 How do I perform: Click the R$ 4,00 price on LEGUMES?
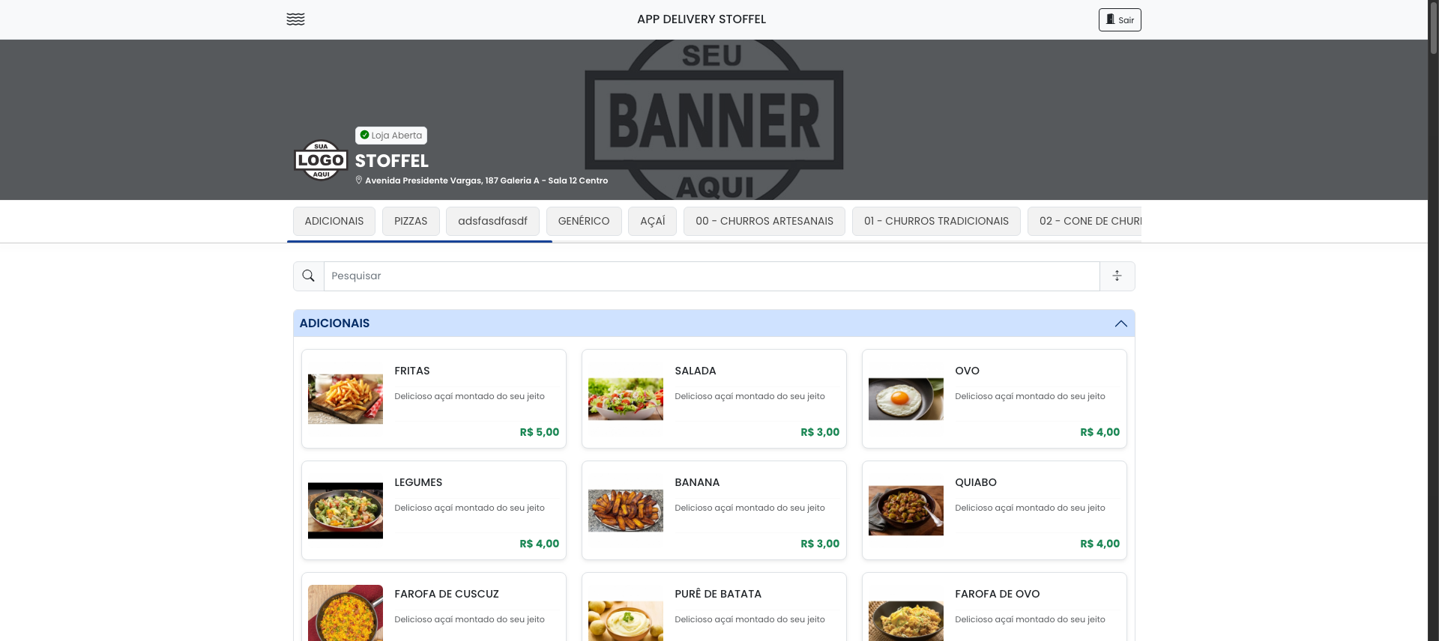click(x=540, y=544)
